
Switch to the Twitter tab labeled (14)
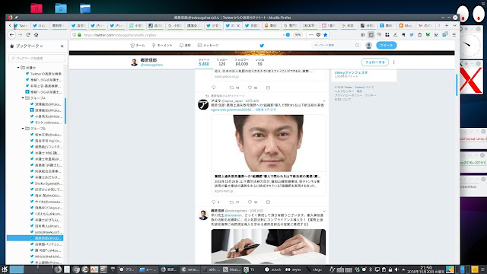40,25
